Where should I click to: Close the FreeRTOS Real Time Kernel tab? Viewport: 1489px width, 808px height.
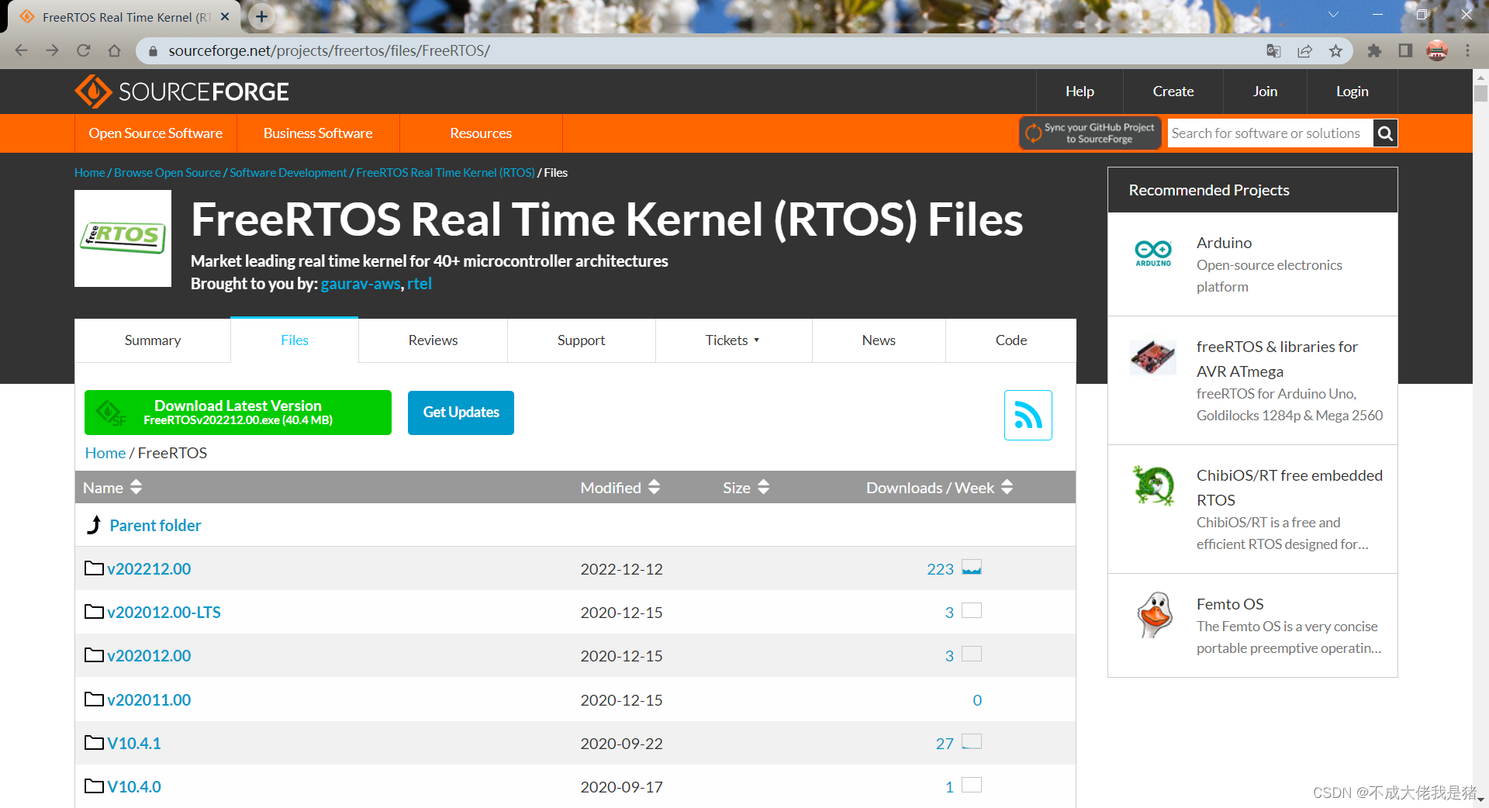pos(225,16)
